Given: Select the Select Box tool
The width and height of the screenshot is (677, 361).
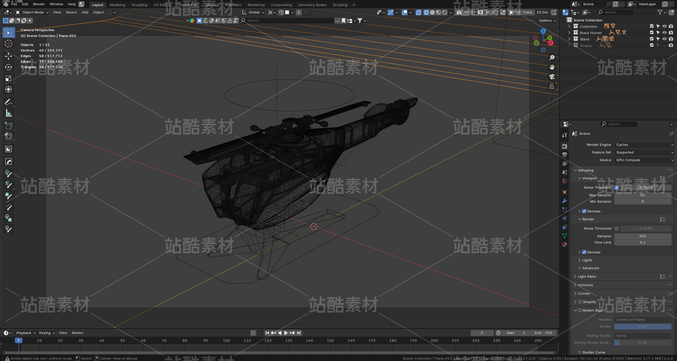Looking at the screenshot, I should point(8,33).
